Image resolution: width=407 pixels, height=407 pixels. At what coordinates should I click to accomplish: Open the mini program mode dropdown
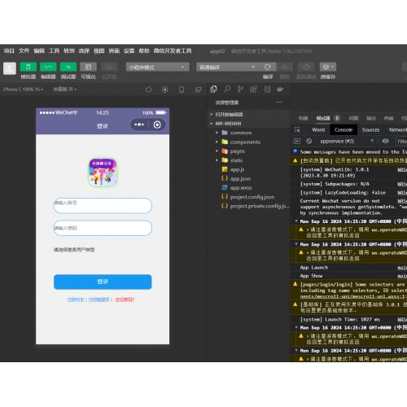157,68
